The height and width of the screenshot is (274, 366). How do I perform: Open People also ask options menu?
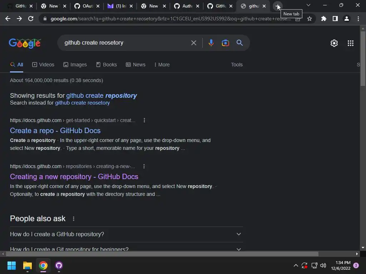point(74,219)
